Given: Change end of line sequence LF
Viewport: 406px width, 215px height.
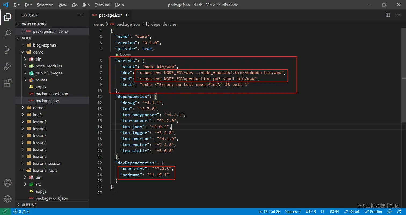Looking at the screenshot, I should pos(323,212).
